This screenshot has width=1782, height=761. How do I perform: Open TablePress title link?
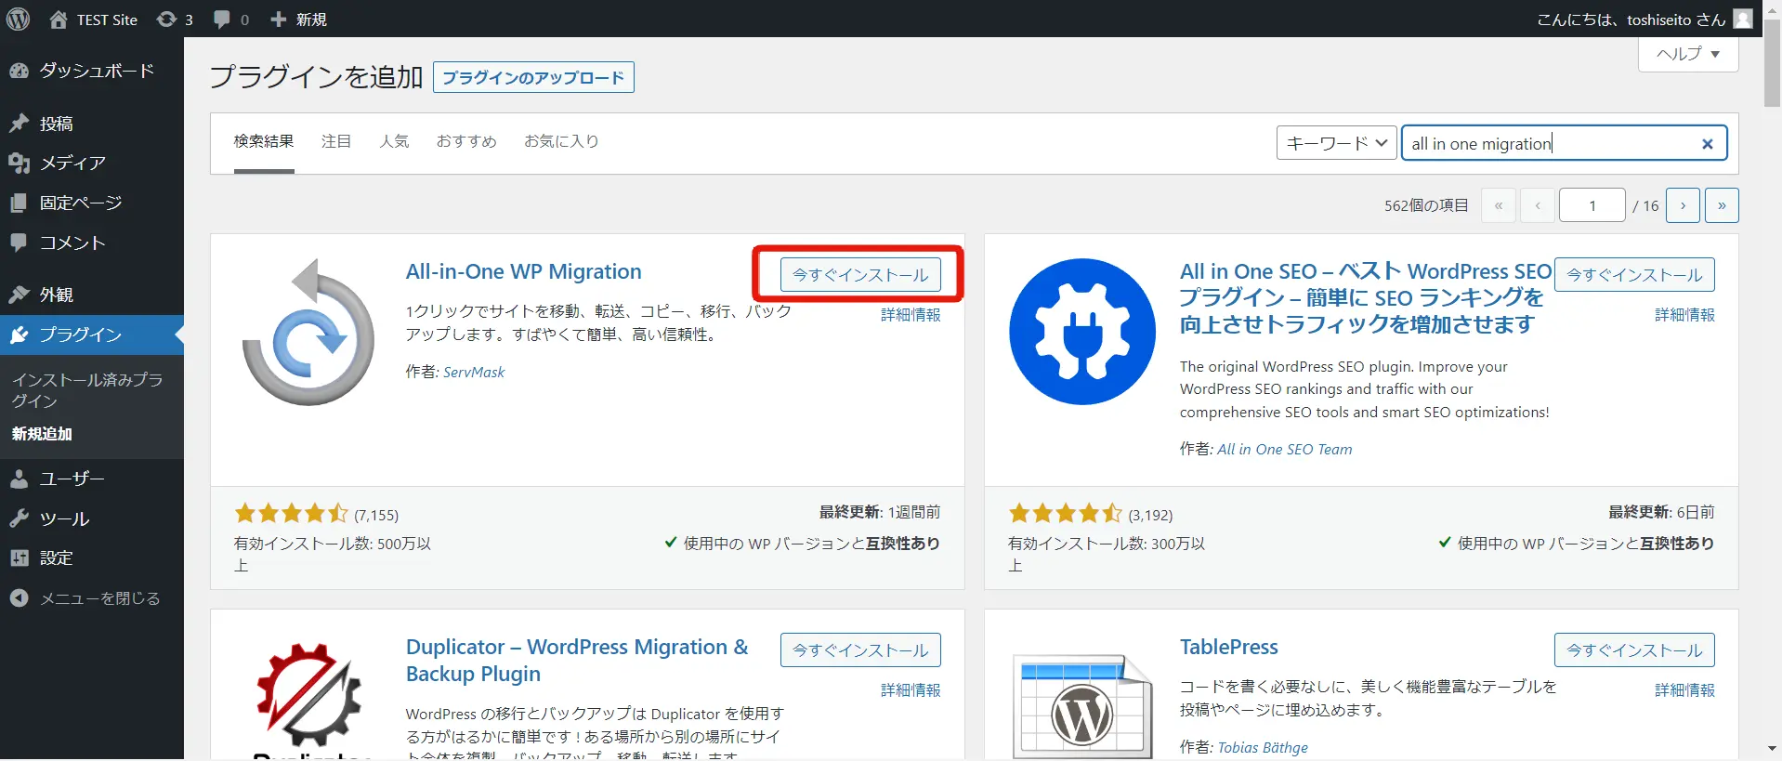(x=1229, y=647)
